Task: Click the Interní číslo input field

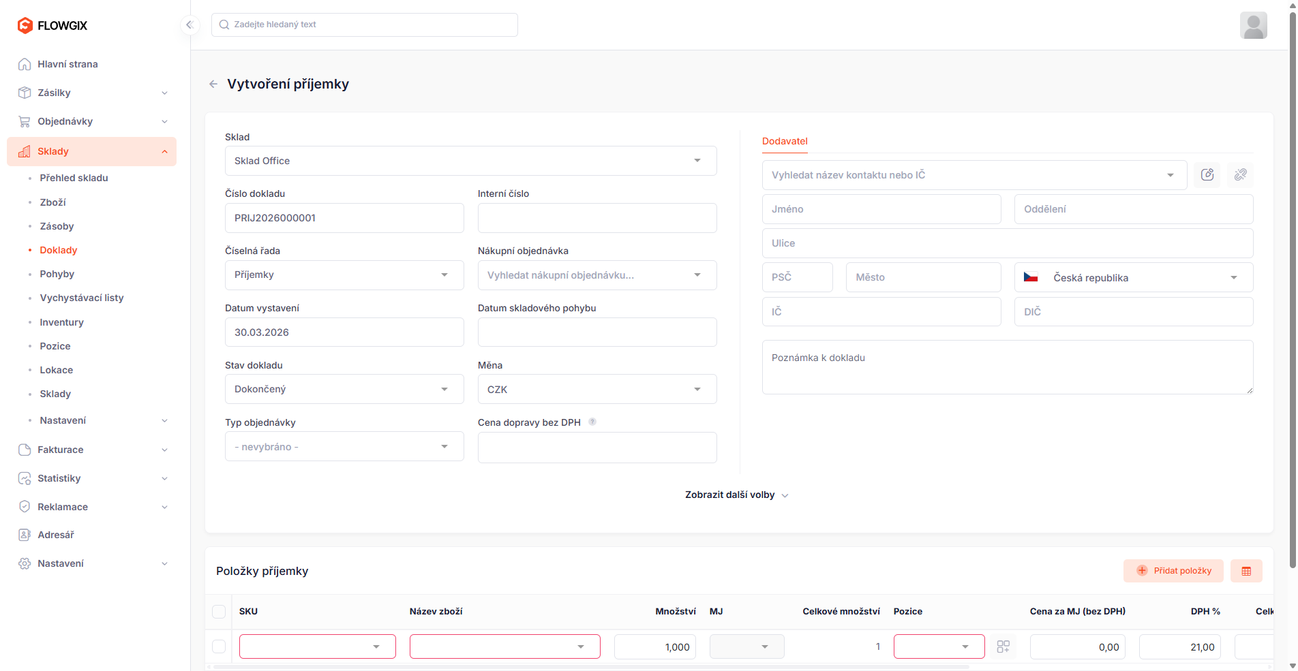Action: [597, 218]
